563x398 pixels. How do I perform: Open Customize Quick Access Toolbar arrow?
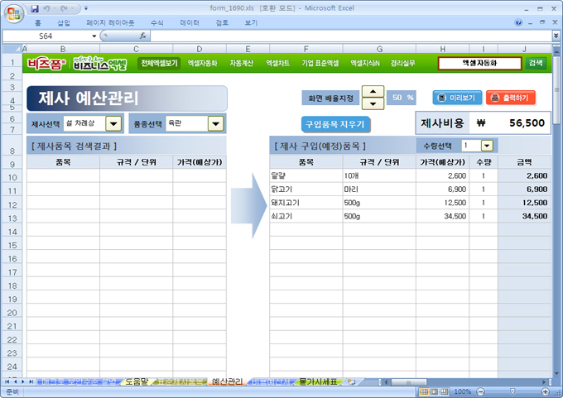86,8
